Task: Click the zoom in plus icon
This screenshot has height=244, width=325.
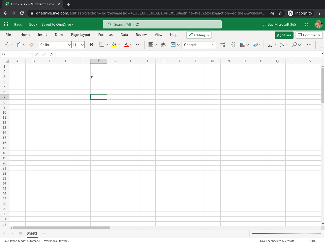Action: (319, 241)
